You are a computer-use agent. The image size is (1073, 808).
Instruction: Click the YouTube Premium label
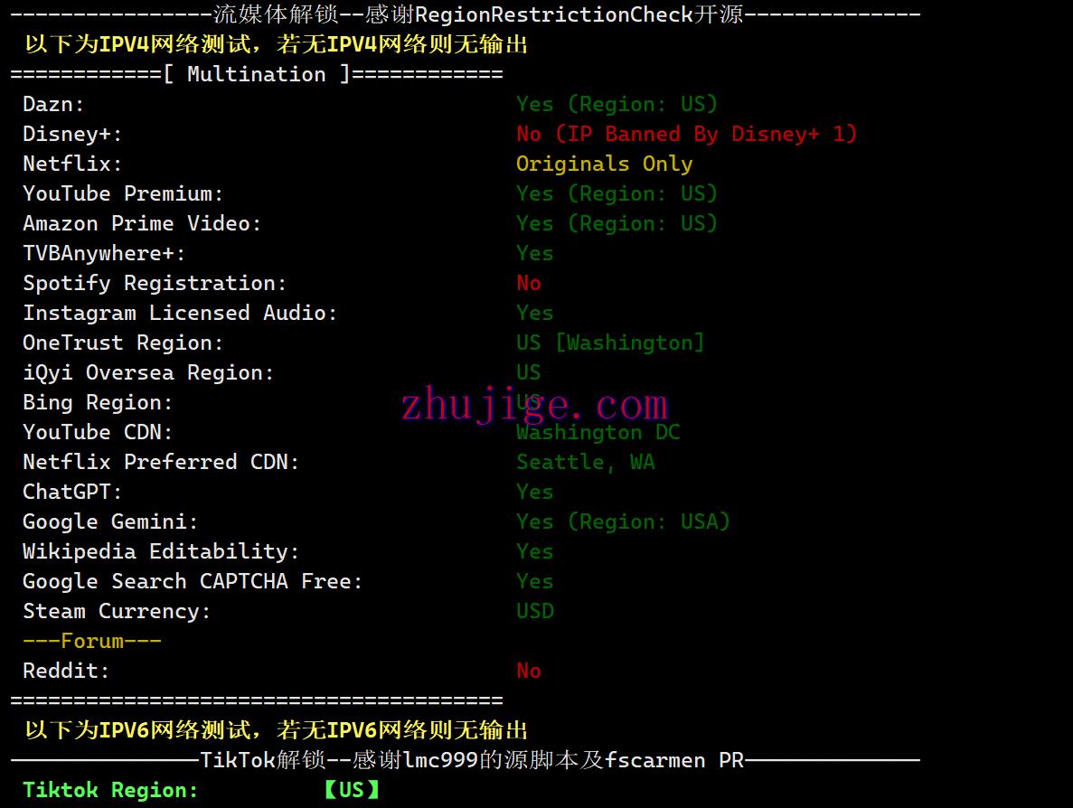(123, 193)
